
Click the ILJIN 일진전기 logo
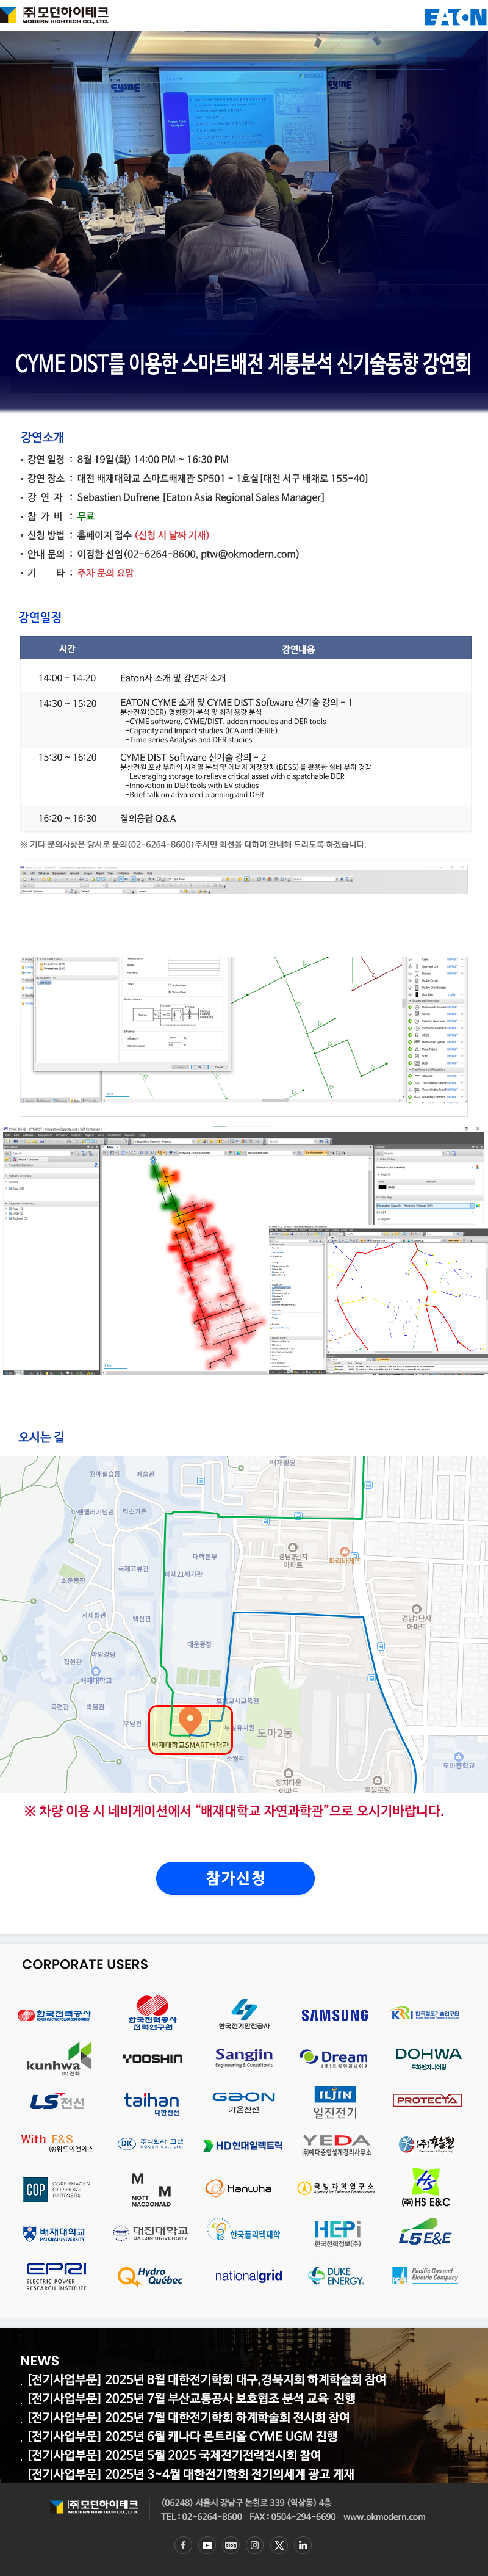pyautogui.click(x=335, y=2103)
